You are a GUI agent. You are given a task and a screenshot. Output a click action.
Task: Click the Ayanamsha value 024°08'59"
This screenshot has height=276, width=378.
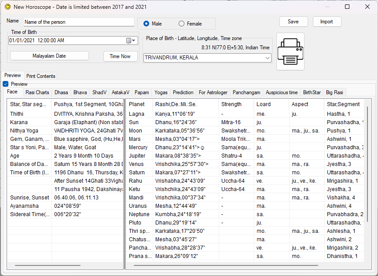[x=67, y=206]
